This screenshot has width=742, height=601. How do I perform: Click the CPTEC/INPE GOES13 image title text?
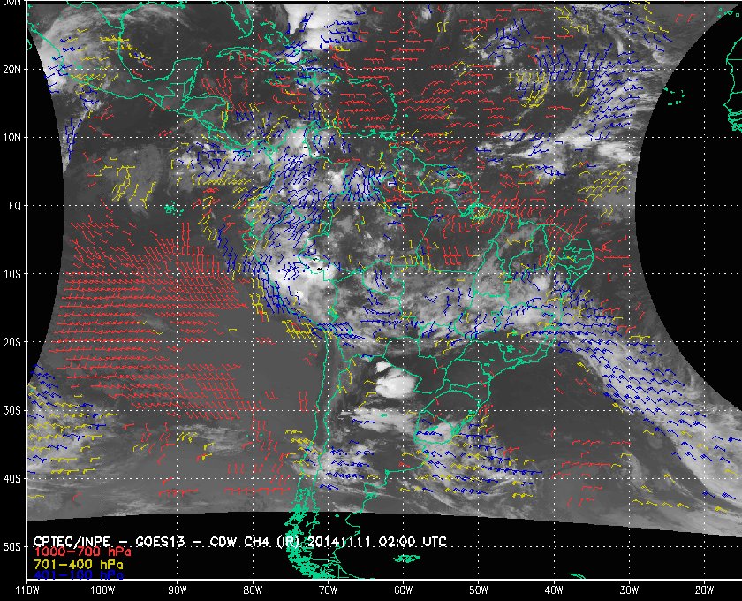[x=240, y=541]
